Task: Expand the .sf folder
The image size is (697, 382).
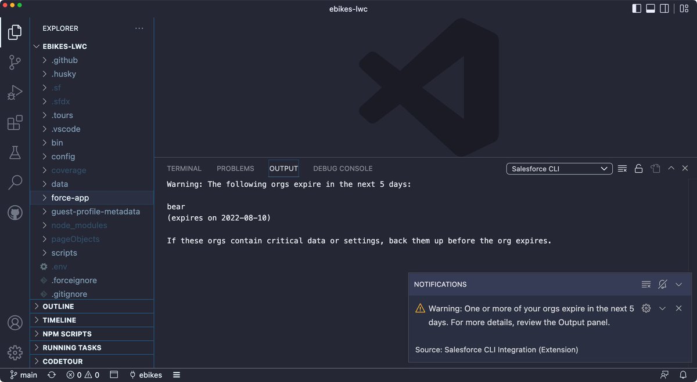Action: coord(92,88)
